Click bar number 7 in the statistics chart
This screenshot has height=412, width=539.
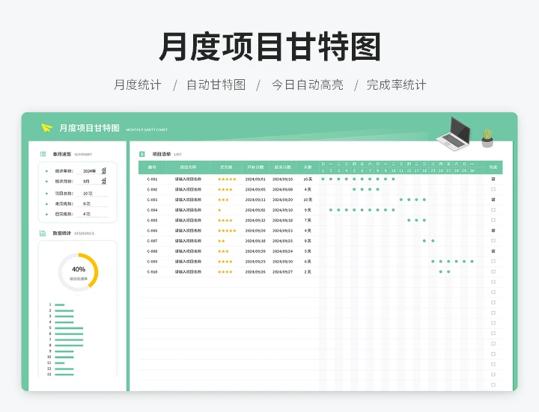69,340
